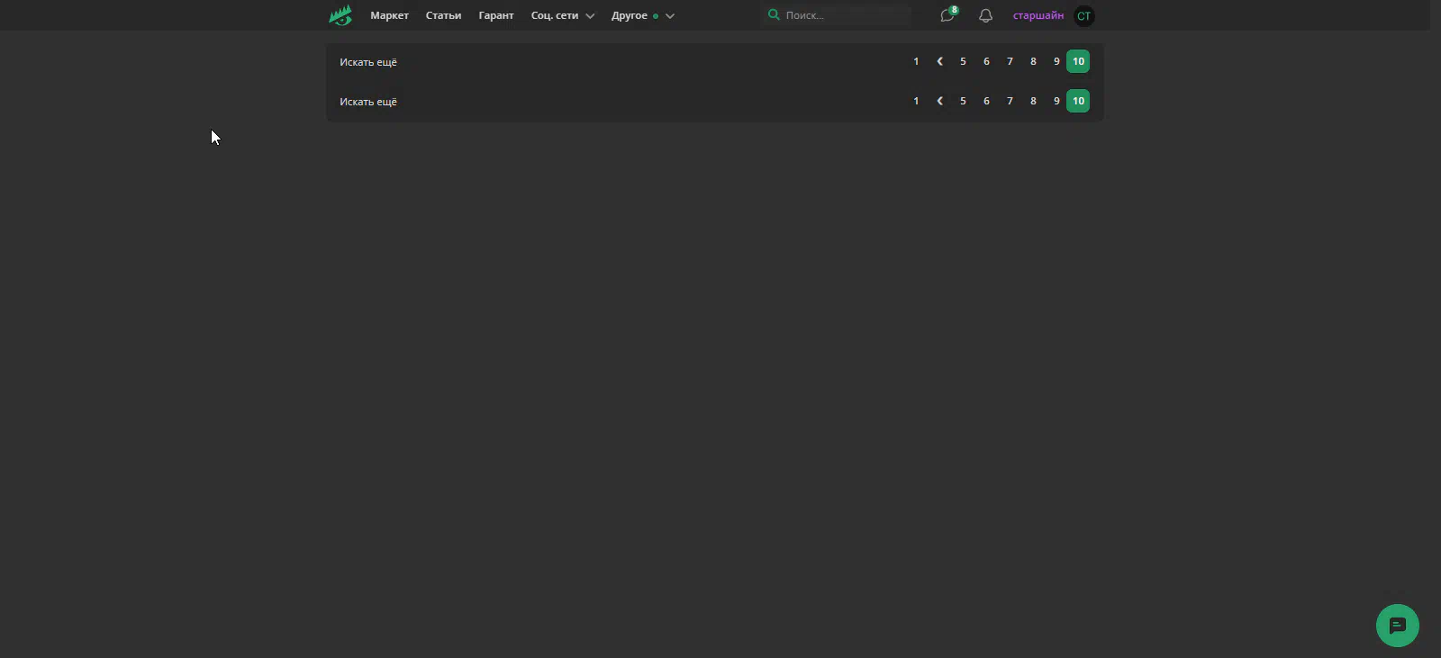Image resolution: width=1441 pixels, height=658 pixels.
Task: Click the СТ user avatar
Action: point(1083,16)
